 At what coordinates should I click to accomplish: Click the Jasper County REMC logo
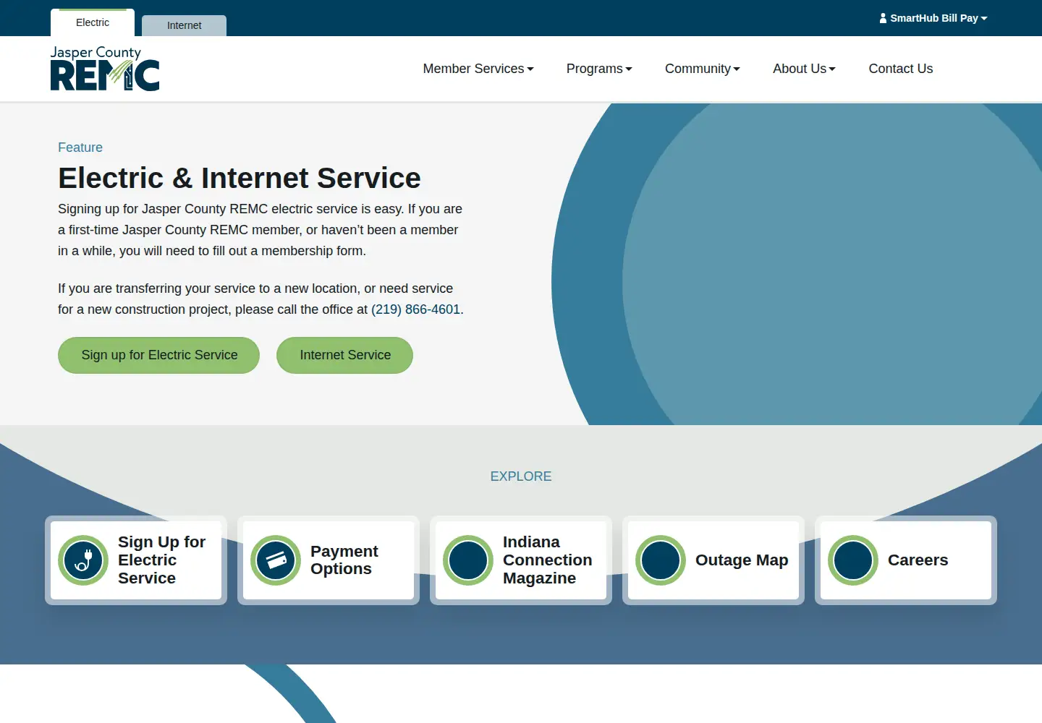105,69
